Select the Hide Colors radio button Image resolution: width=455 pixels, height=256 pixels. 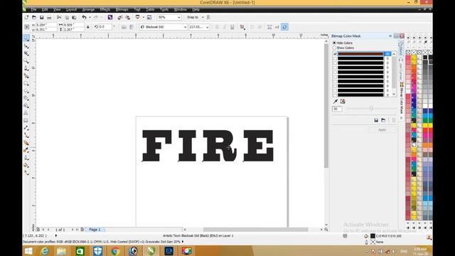[x=334, y=43]
